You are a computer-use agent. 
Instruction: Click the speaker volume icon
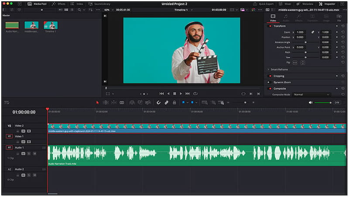(311, 102)
